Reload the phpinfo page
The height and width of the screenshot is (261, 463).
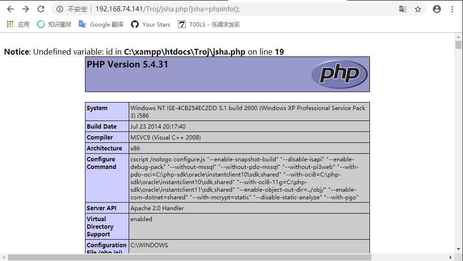point(41,9)
